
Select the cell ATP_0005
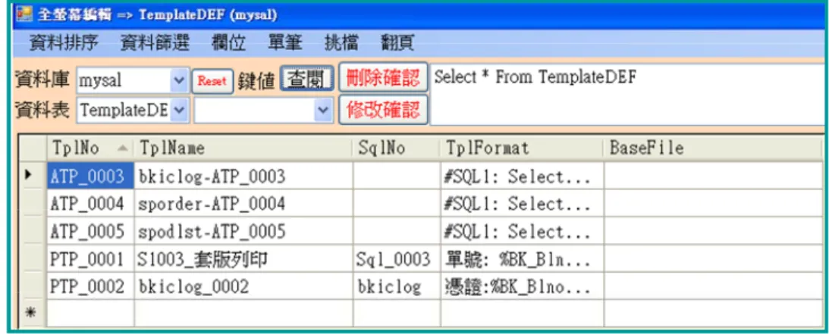90,230
